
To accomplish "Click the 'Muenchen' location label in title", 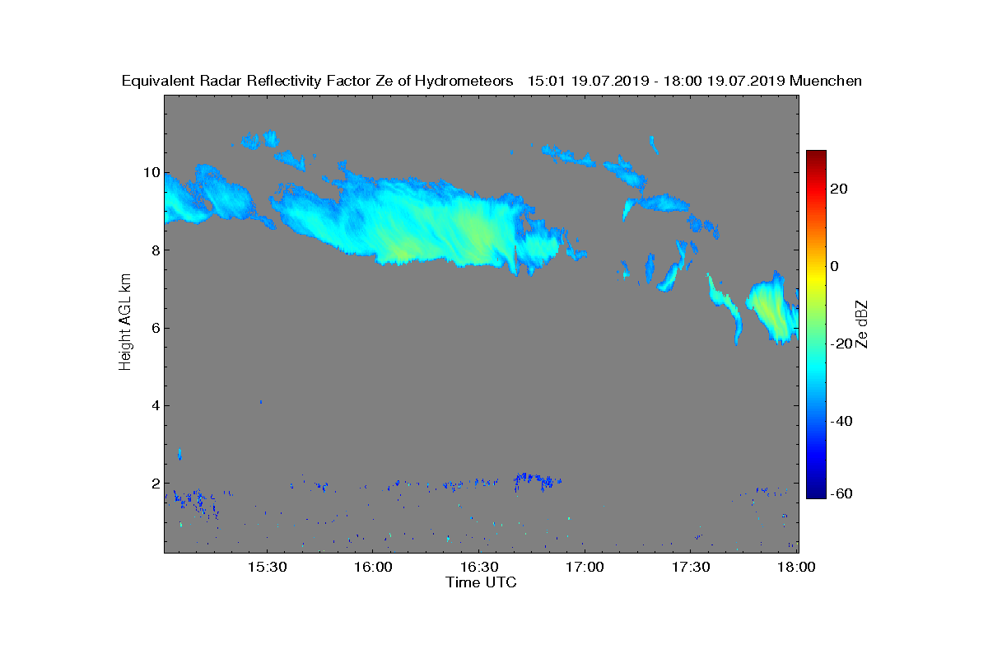I will (x=826, y=81).
